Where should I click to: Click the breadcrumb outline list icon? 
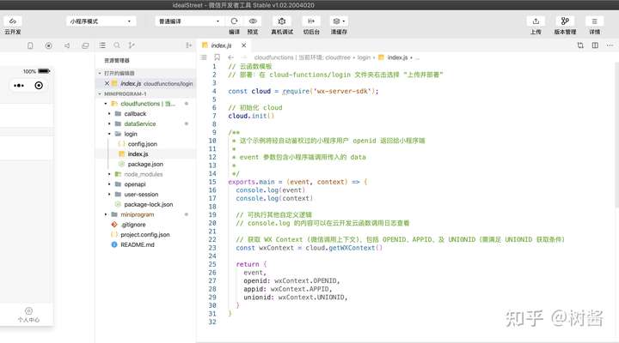(204, 57)
